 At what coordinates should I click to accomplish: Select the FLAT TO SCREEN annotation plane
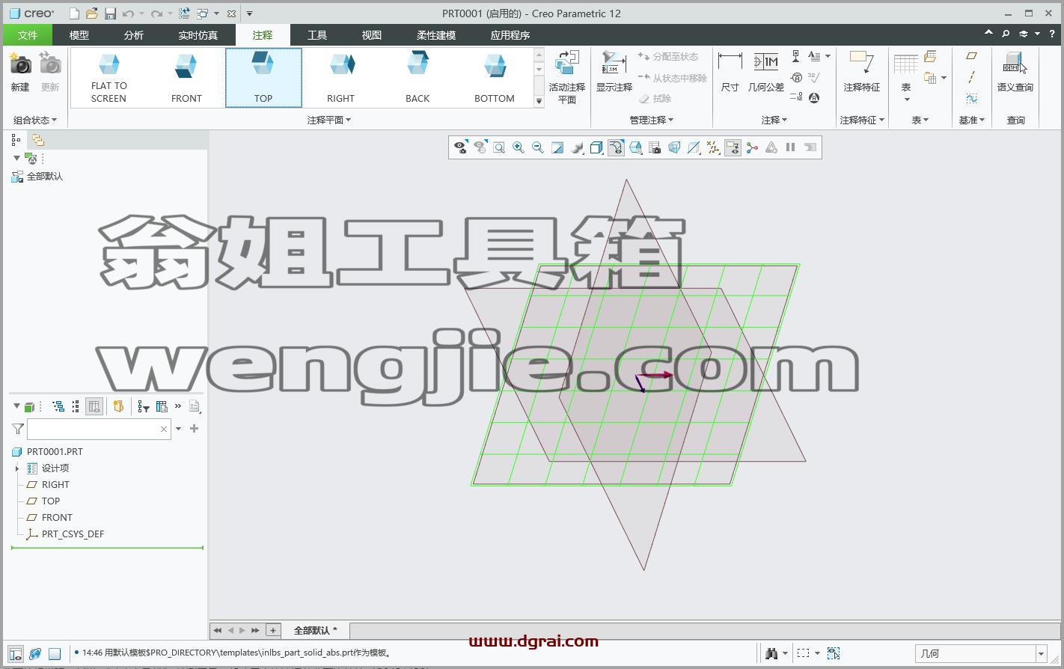click(109, 78)
